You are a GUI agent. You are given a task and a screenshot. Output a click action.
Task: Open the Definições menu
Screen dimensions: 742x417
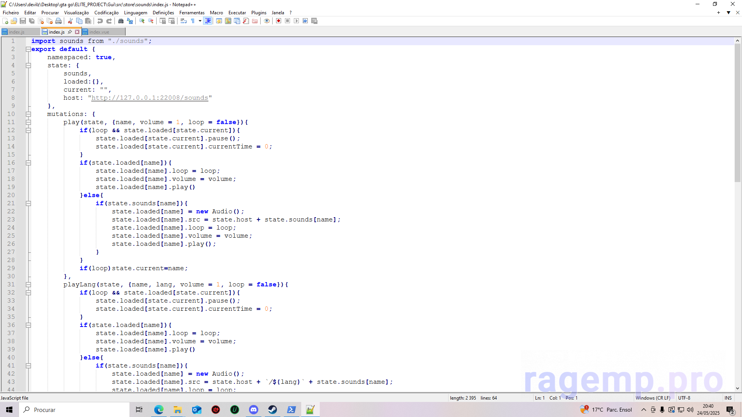[163, 13]
